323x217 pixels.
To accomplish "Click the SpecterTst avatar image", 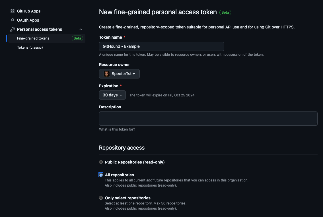I will click(106, 74).
